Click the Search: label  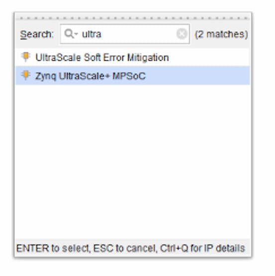coord(37,34)
